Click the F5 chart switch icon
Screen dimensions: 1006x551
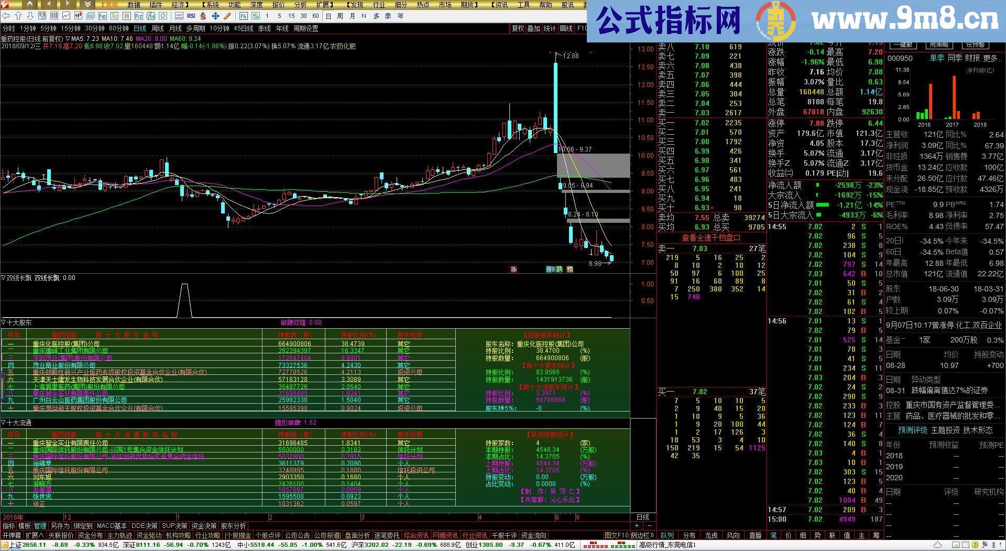pos(243,16)
